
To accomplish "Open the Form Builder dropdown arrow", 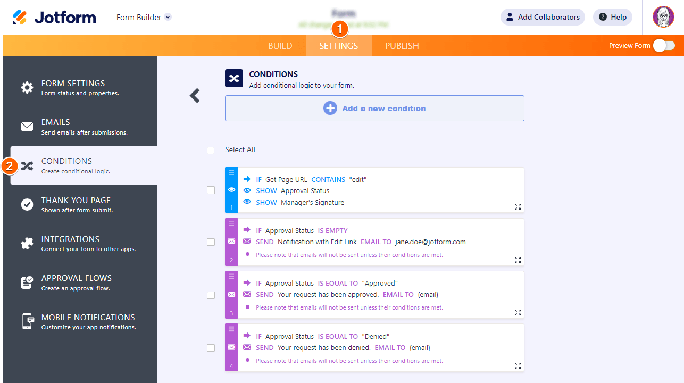I will coord(168,17).
